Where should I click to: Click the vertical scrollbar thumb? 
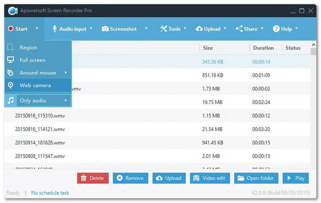coord(313,52)
